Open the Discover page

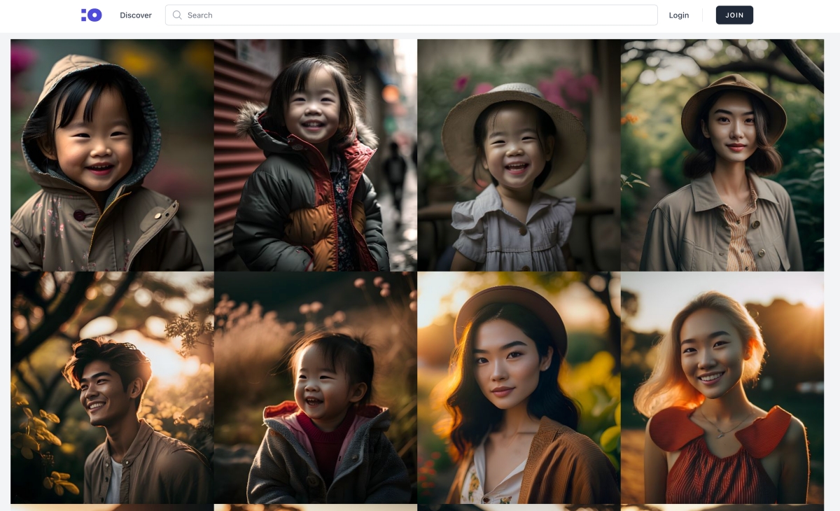pyautogui.click(x=136, y=15)
